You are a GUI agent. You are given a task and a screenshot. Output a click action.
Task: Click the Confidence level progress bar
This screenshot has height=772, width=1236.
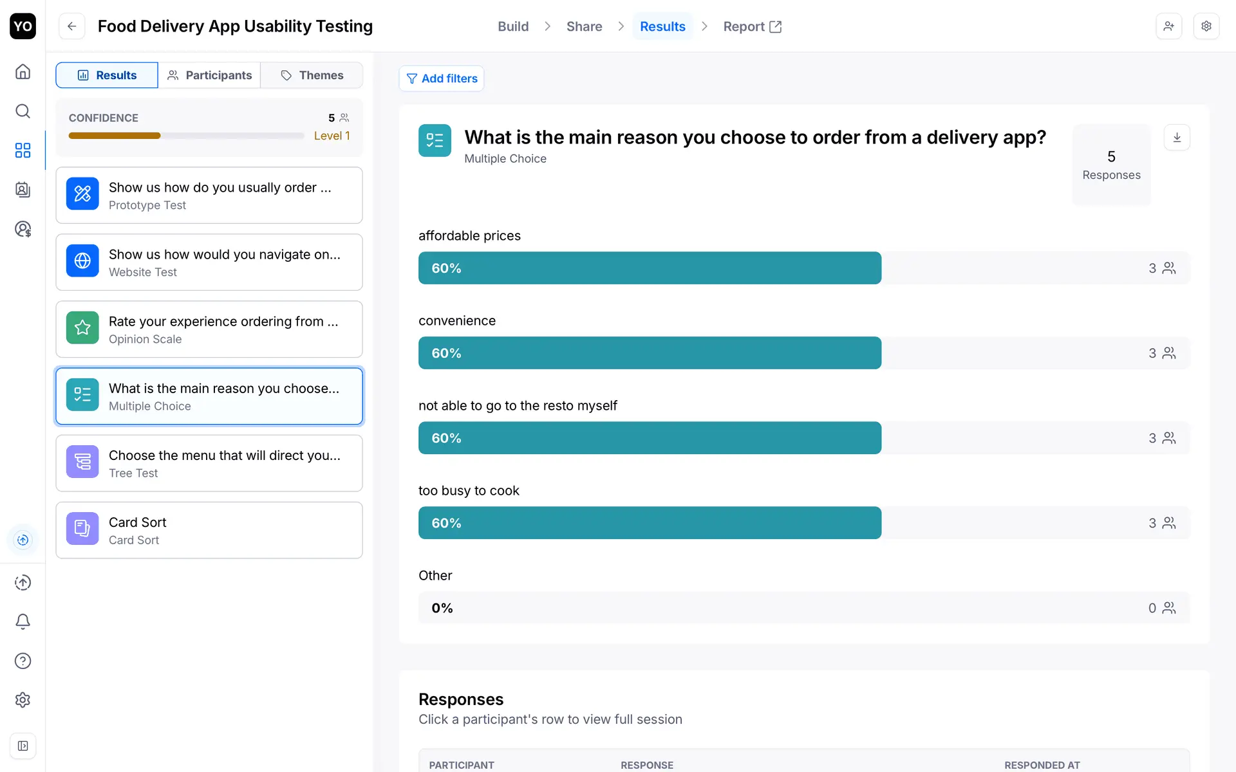pos(186,136)
